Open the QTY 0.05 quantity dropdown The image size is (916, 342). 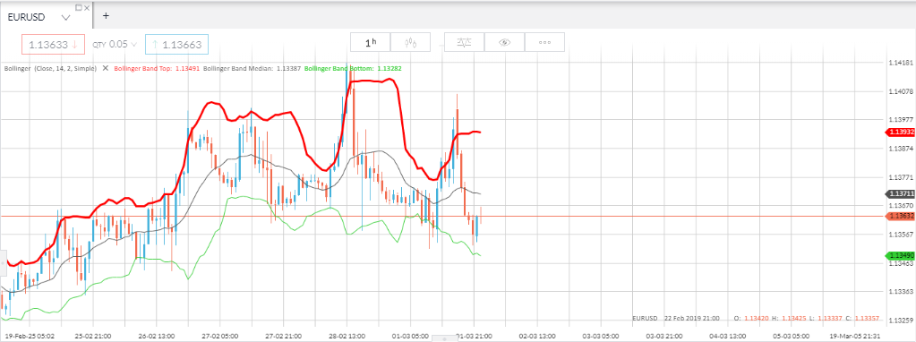point(115,45)
